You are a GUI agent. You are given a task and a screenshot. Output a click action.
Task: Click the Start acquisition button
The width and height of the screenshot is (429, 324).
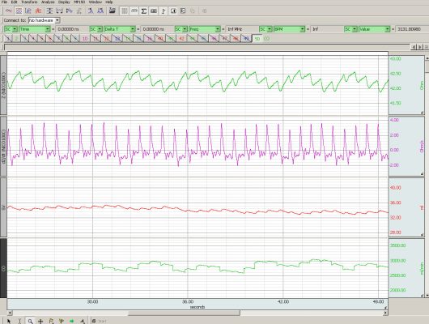pos(100,321)
